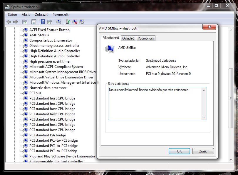Viewport: 238px width, 175px height.
Task: Minimize the Správca zariadení window
Action: (x=208, y=6)
